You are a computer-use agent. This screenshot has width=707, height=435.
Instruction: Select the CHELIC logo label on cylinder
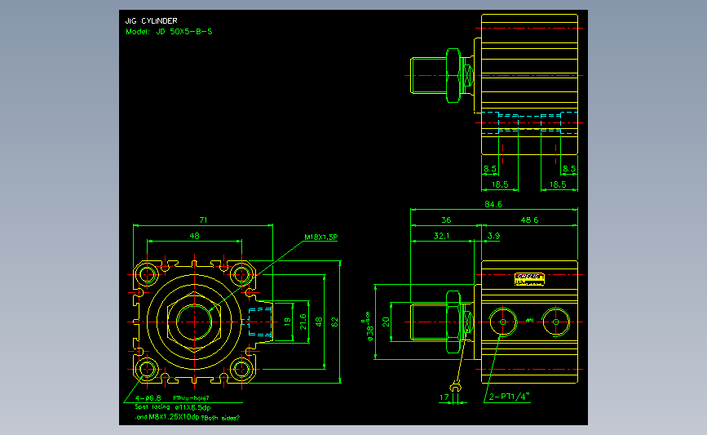coord(529,279)
